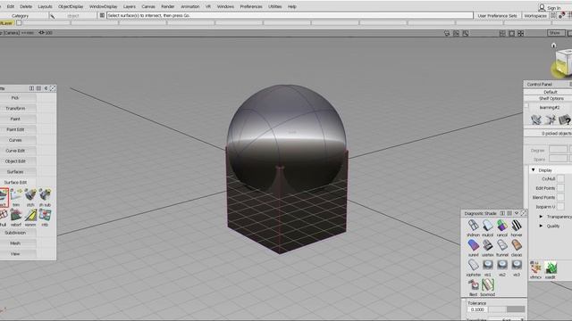Open the ObjectDisplay menu
The width and height of the screenshot is (572, 321).
[x=71, y=6]
